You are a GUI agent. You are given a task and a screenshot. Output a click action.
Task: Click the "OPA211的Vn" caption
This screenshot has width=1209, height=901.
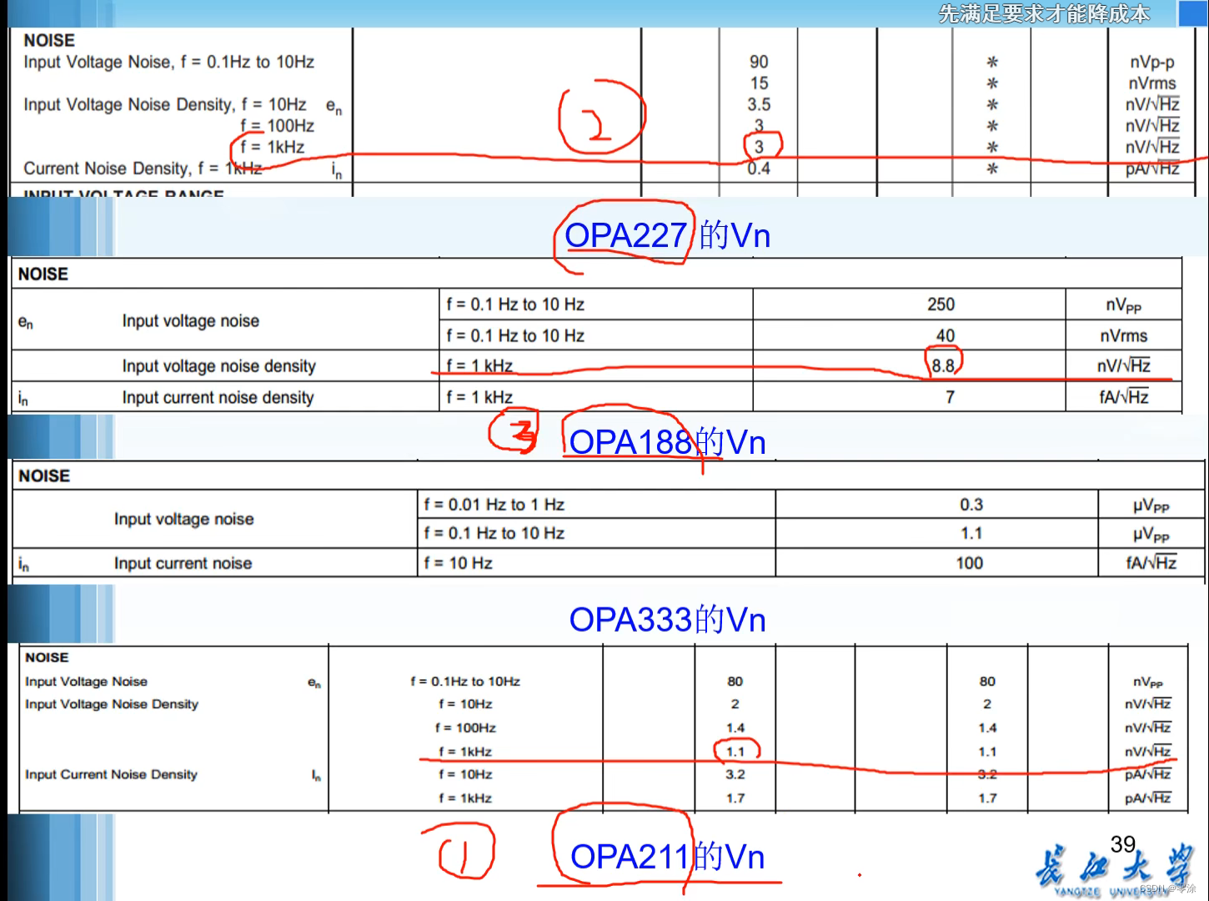(667, 856)
